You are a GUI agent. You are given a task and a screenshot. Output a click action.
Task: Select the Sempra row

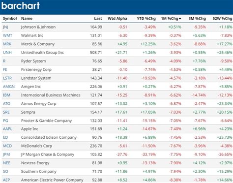117,112
